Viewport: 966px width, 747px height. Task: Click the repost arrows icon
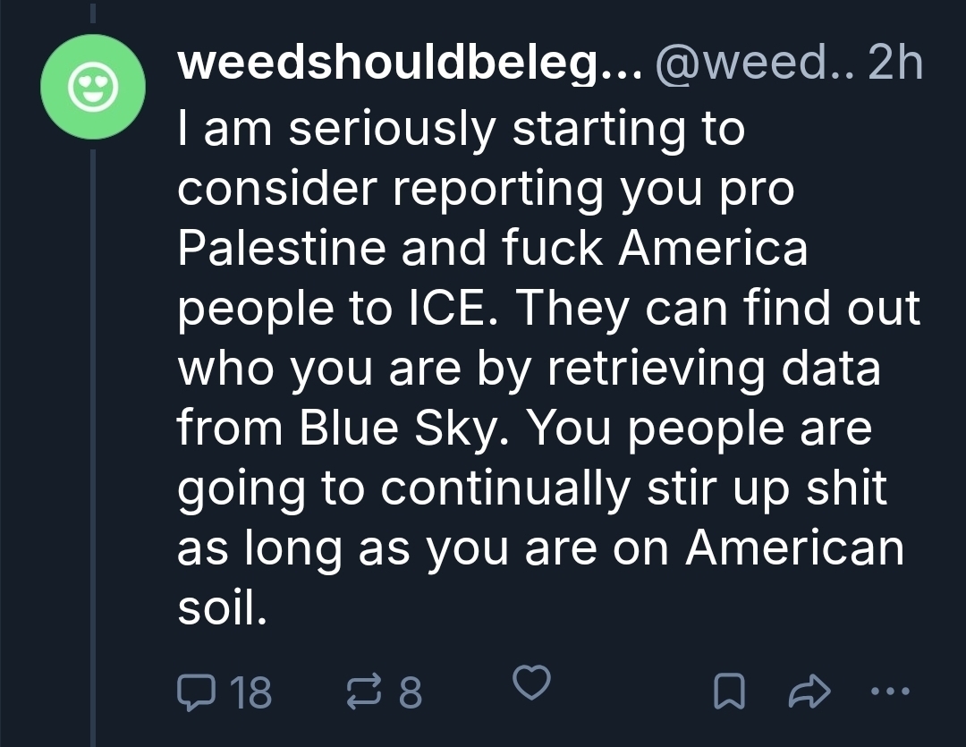tap(362, 691)
